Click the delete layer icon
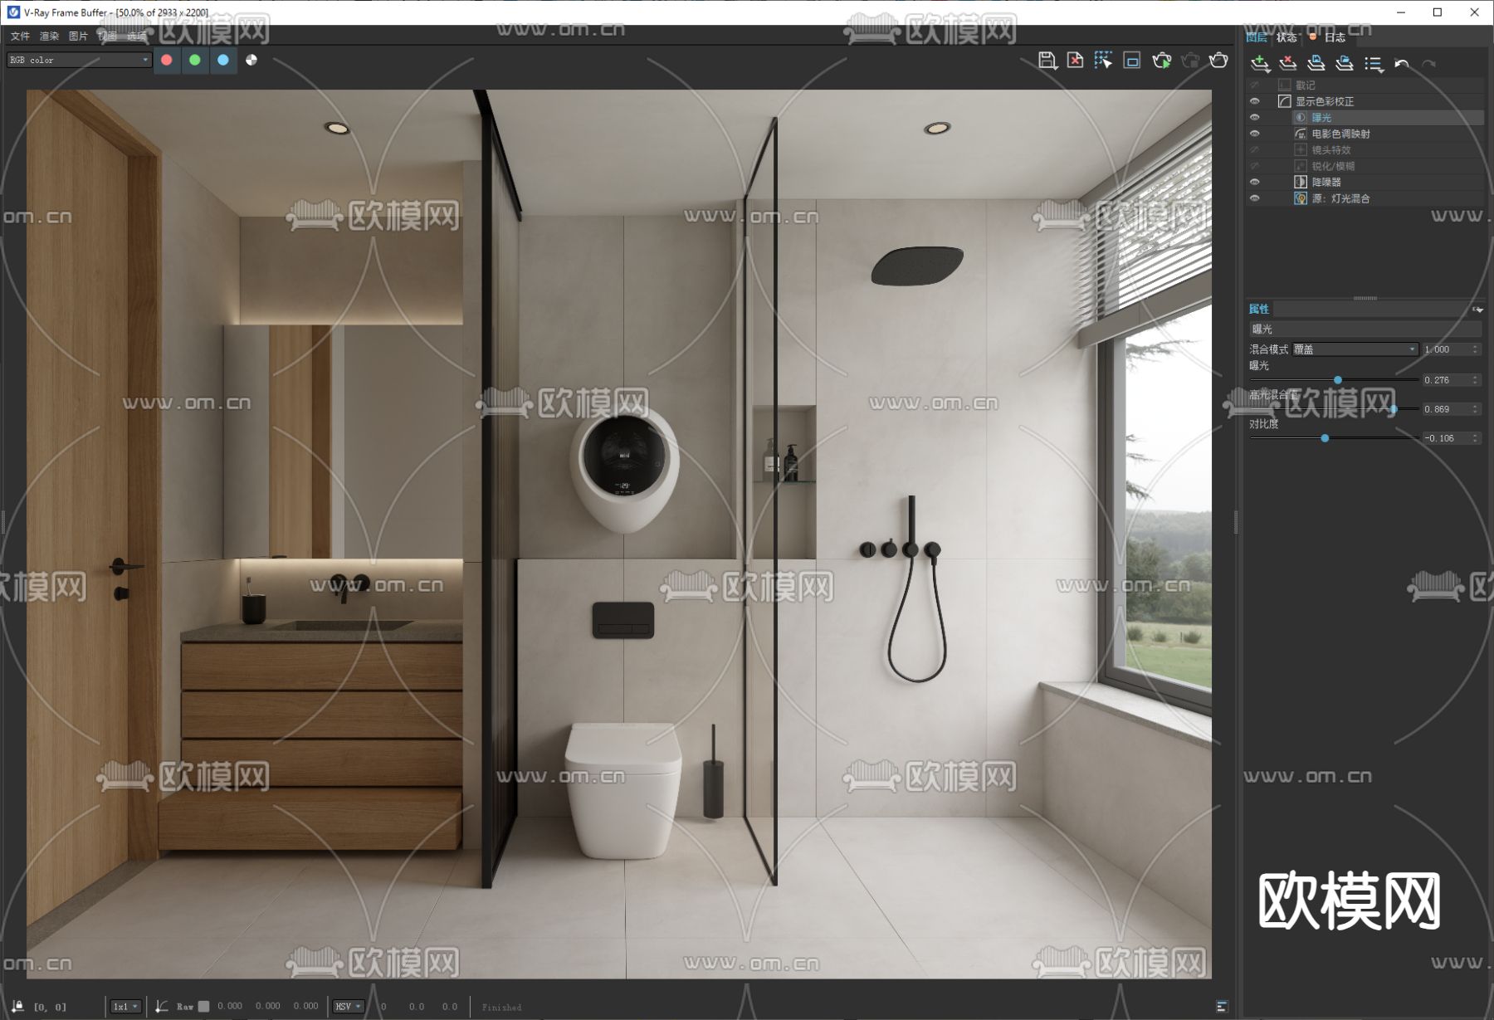 pos(1288,63)
